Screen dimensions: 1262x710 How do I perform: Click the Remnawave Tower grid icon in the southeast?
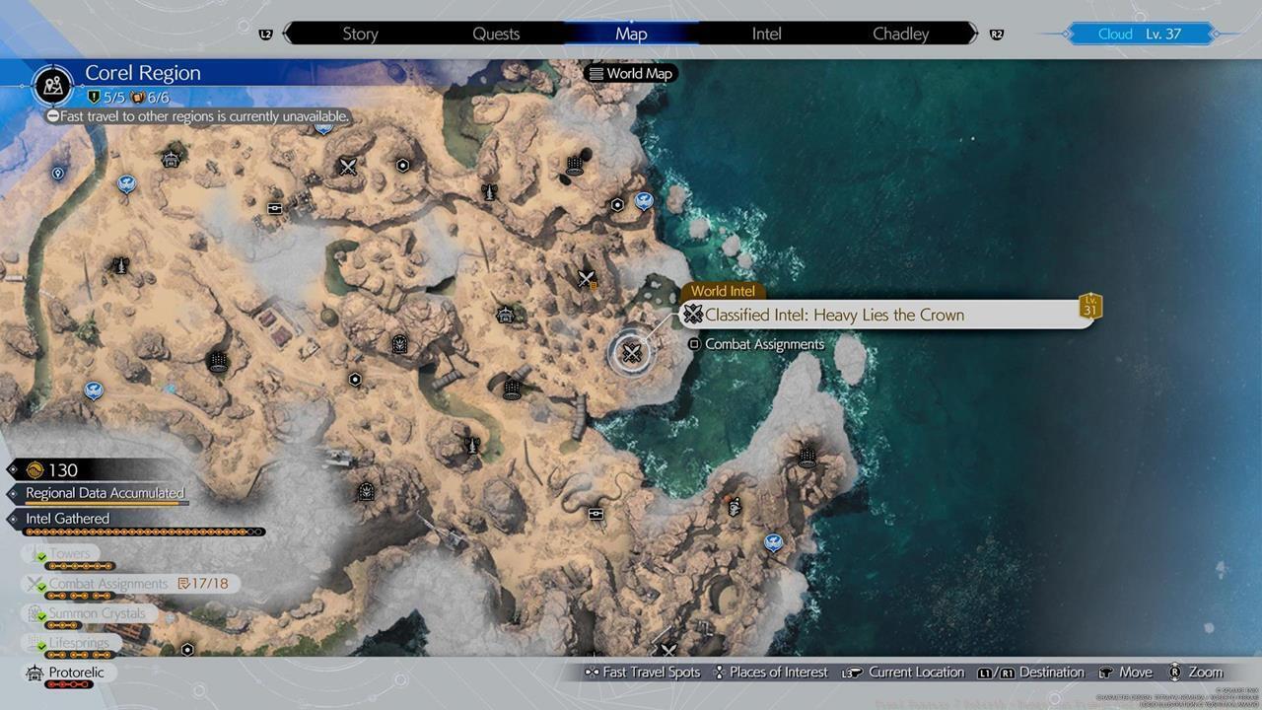(807, 455)
